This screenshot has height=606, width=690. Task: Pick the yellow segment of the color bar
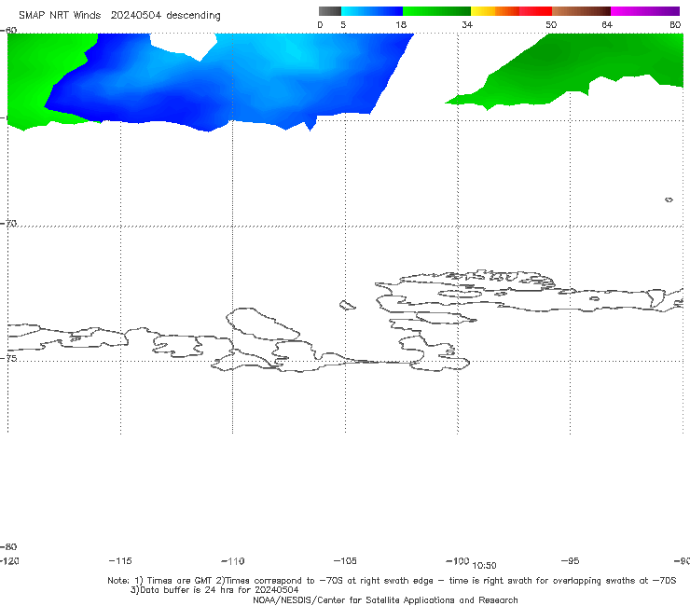483,11
